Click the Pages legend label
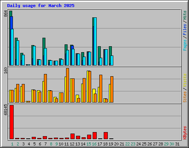This screenshot has width=189, height=148. 185,45
